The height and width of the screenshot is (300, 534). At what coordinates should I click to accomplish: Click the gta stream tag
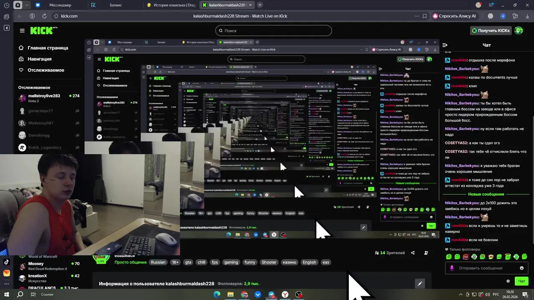point(188,262)
